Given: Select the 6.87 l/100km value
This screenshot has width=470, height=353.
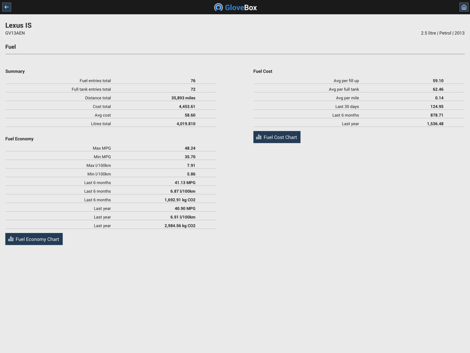Looking at the screenshot, I should coord(183,191).
